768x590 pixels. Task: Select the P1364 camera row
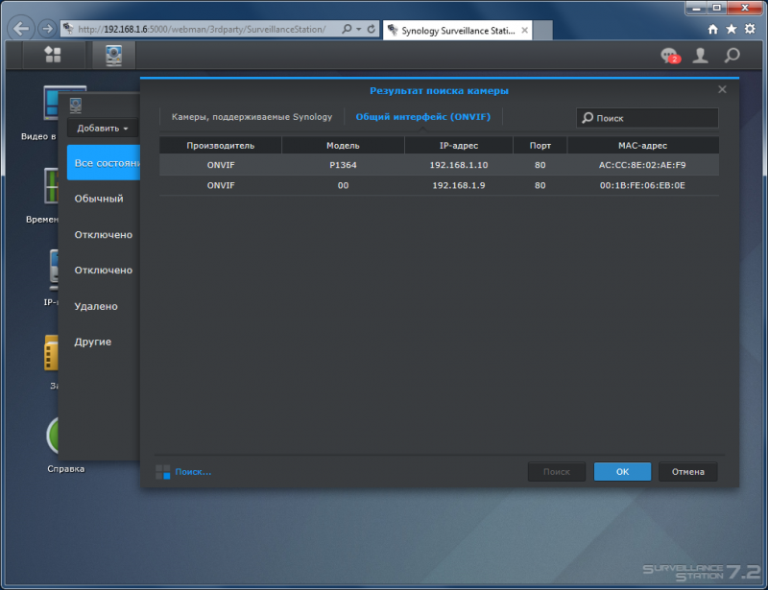439,165
